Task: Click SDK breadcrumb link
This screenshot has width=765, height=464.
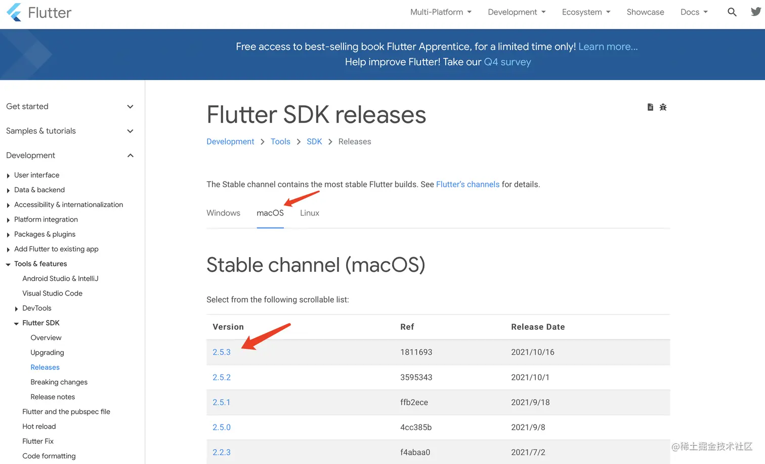Action: coord(314,142)
